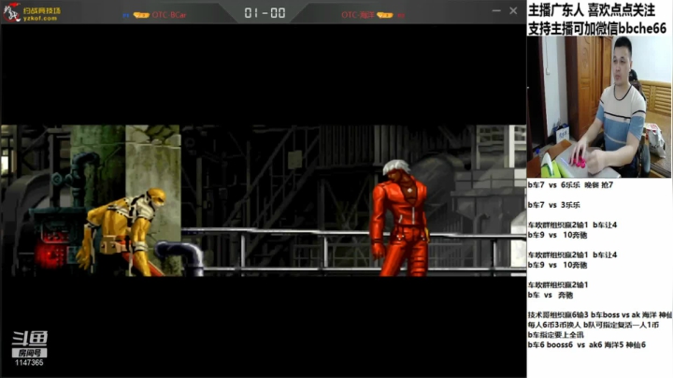Click the 01 - 00 match score
Screen dimensions: 673x378
click(265, 13)
